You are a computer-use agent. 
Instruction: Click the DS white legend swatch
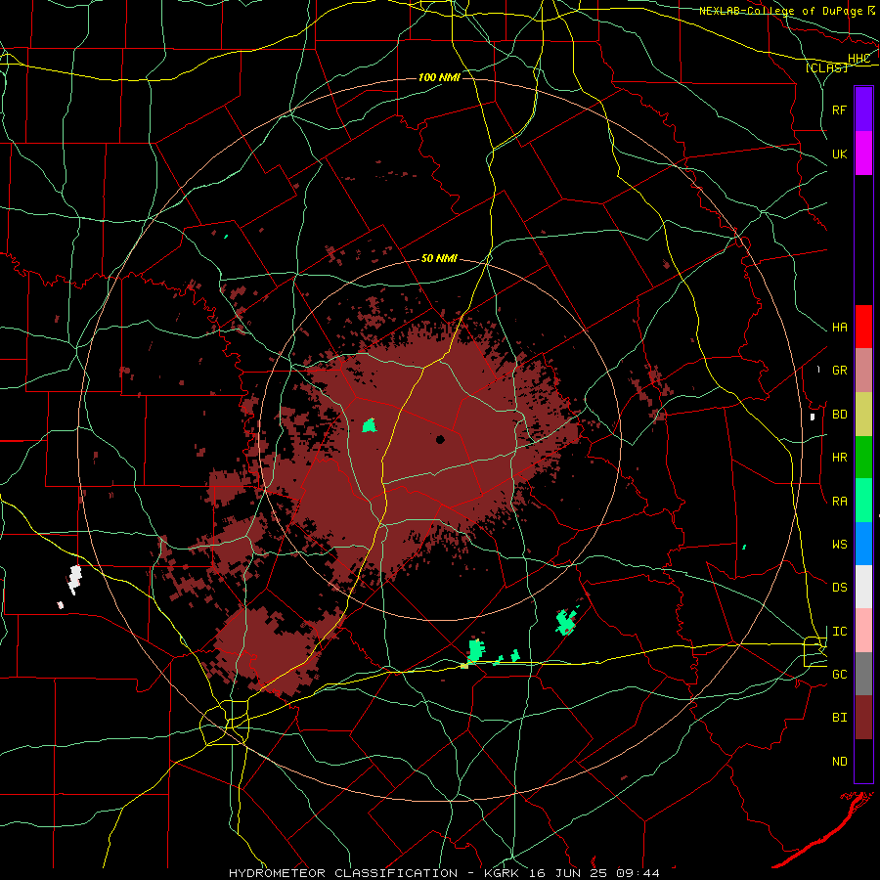coord(863,587)
